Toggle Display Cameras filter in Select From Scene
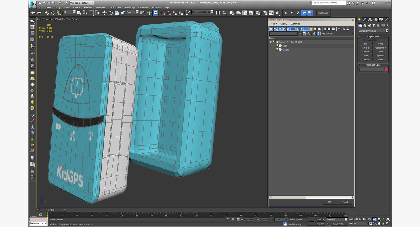 point(284,29)
